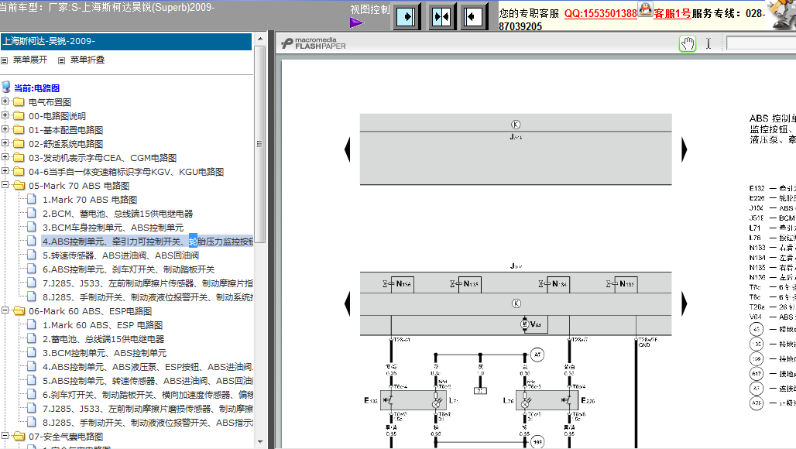Click the upper-left diagram navigation arrow
Viewport: 796px width, 449px height.
[x=347, y=149]
